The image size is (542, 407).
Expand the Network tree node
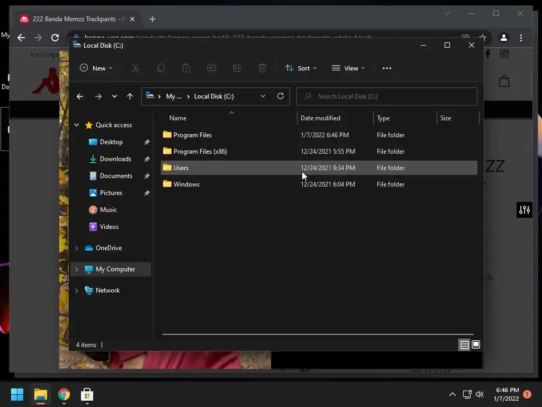coord(76,290)
